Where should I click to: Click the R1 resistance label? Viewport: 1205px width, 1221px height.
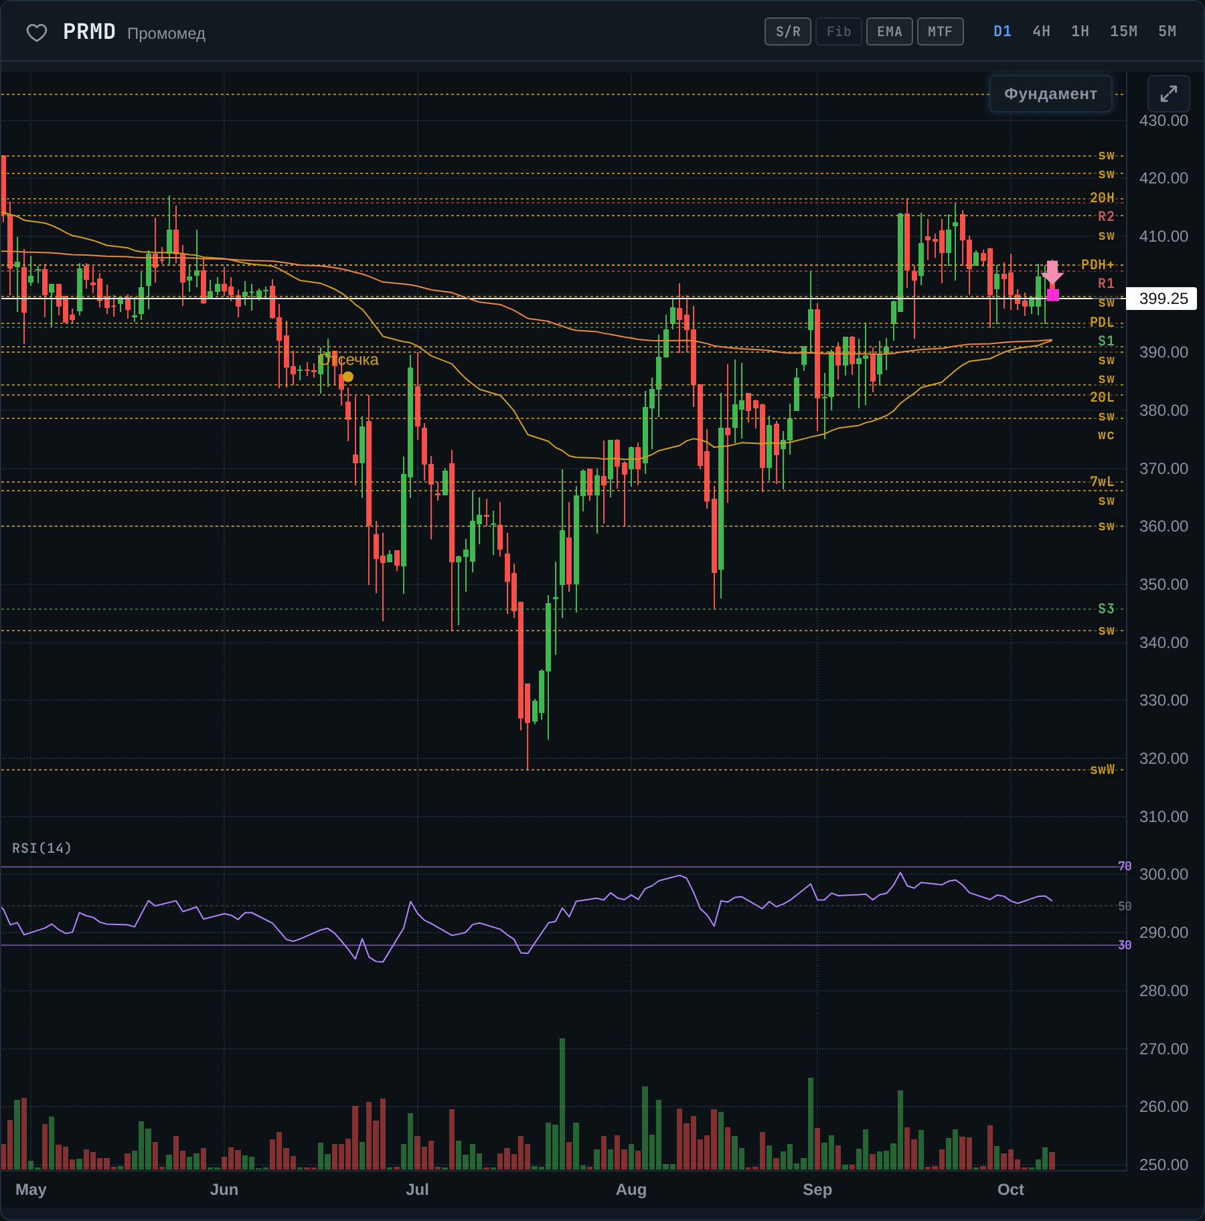coord(1106,283)
